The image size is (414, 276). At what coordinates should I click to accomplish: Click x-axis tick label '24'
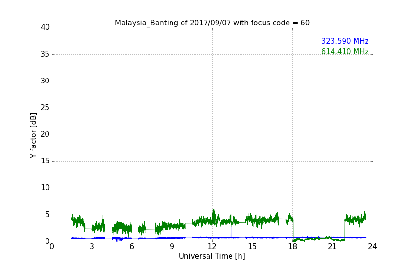click(372, 247)
